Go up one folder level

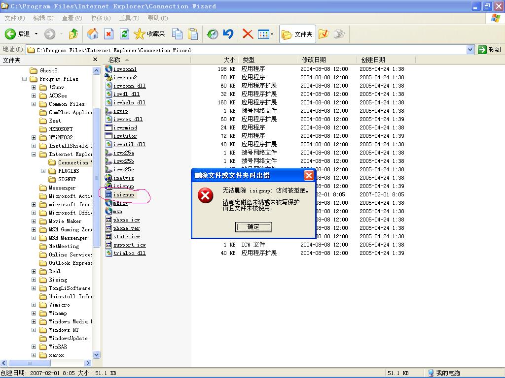pyautogui.click(x=73, y=34)
